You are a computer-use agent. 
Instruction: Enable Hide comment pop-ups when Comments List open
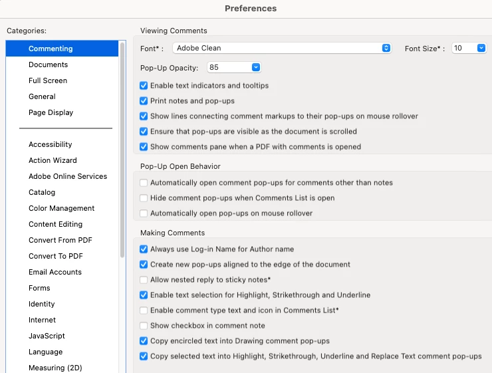[144, 198]
